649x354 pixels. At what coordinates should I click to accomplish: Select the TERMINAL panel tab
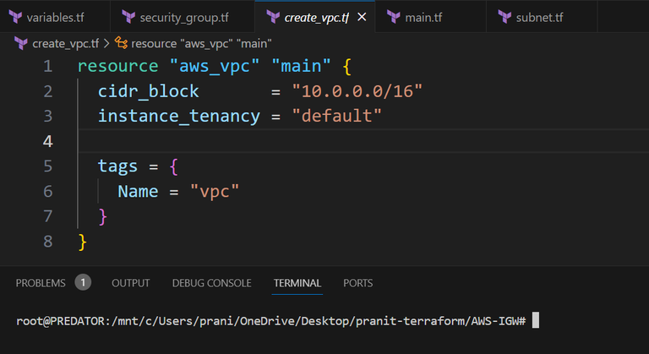(297, 283)
